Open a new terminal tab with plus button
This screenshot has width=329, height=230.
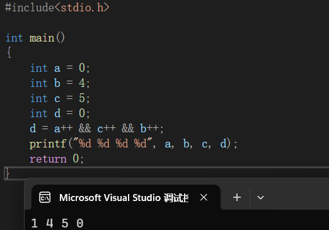click(237, 197)
